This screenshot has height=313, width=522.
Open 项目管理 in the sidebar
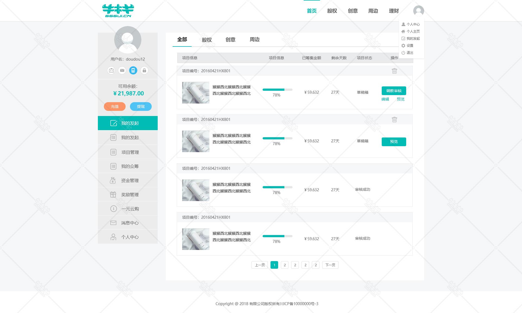[128, 152]
